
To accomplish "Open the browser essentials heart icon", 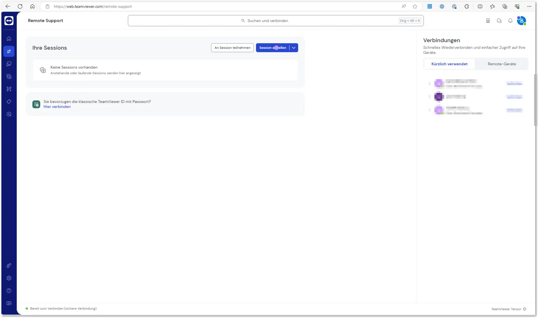I will coord(517,6).
